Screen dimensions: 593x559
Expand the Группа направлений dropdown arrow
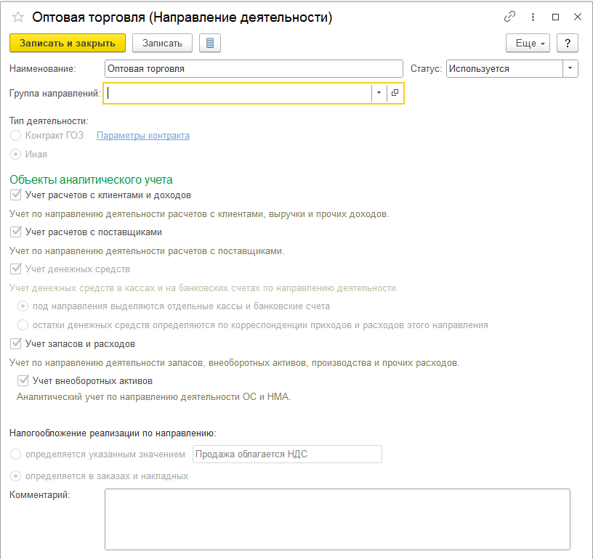click(379, 93)
